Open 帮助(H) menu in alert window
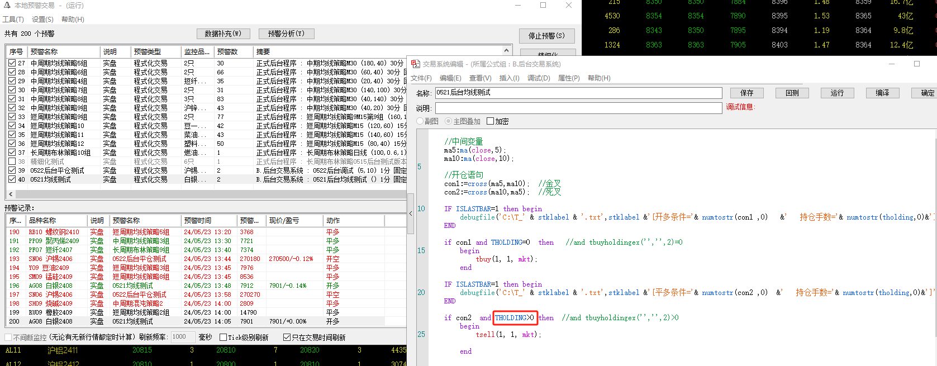This screenshot has height=366, width=937. pos(73,20)
